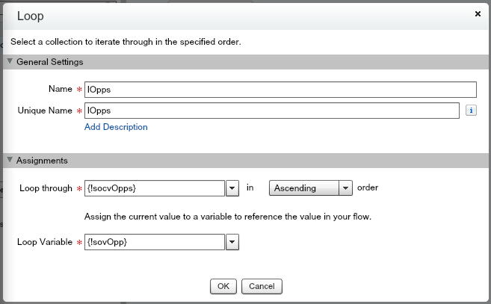This screenshot has width=491, height=304.
Task: Open the Loop Variable dropdown arrow
Action: point(232,242)
